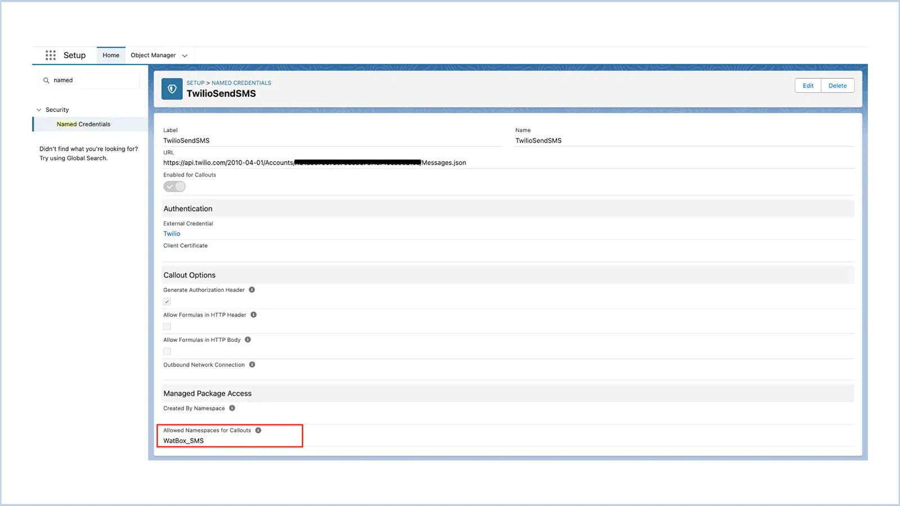Image resolution: width=900 pixels, height=506 pixels.
Task: Click the WatBox_SMS namespace value
Action: pos(183,441)
